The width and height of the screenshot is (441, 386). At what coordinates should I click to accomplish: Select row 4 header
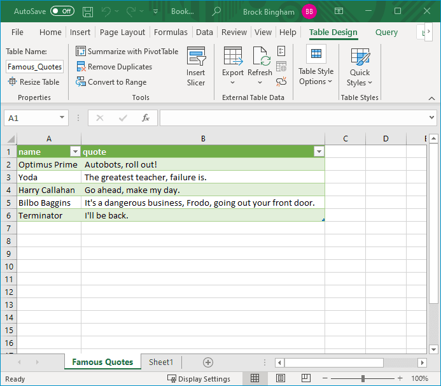click(8, 190)
